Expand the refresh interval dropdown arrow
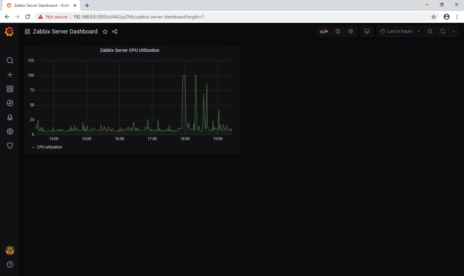 (x=454, y=31)
